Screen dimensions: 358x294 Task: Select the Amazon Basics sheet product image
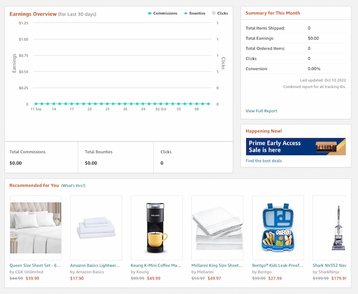[x=96, y=227]
